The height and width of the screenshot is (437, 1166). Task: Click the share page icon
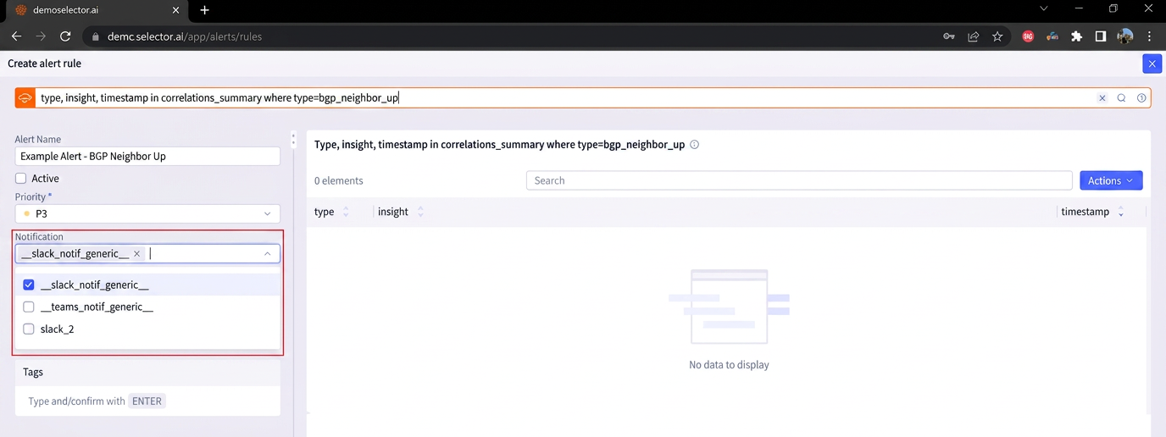click(974, 36)
